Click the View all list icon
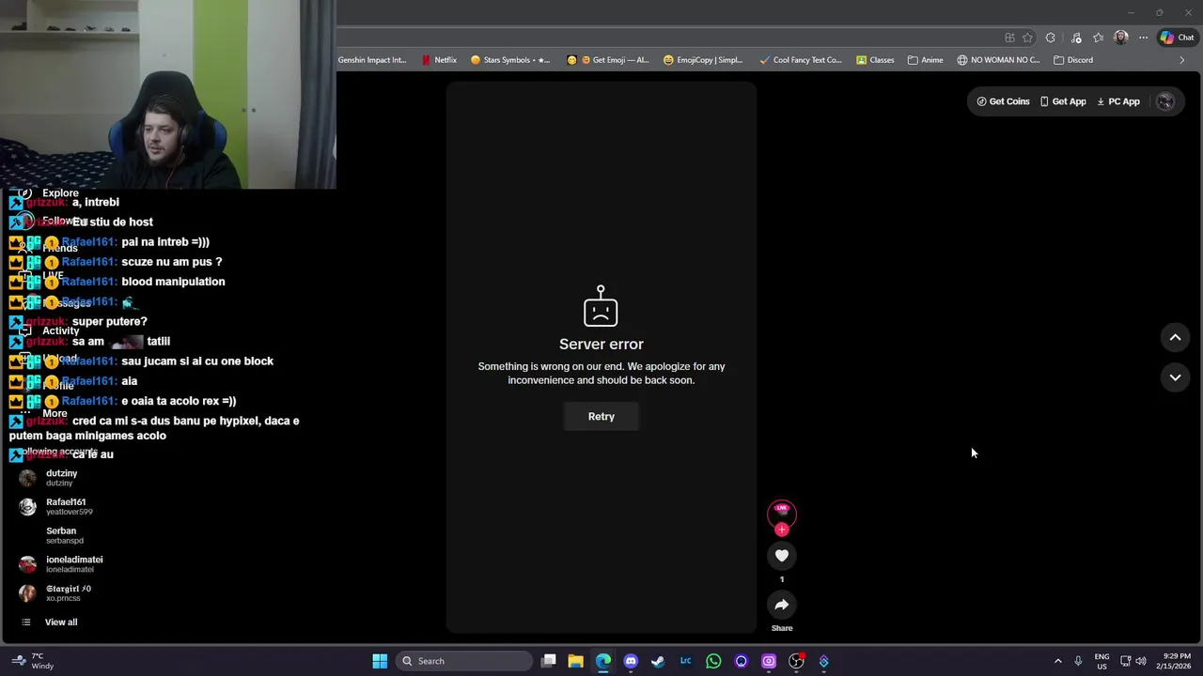Viewport: 1203px width, 676px height. coord(26,622)
